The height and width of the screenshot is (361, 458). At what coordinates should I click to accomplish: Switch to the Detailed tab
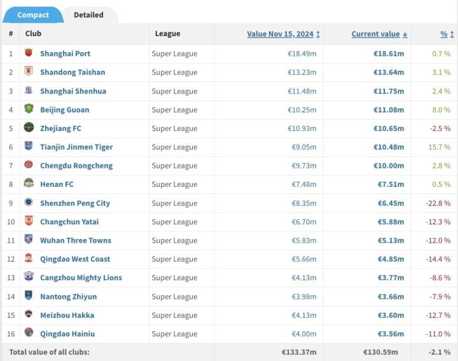pos(88,15)
